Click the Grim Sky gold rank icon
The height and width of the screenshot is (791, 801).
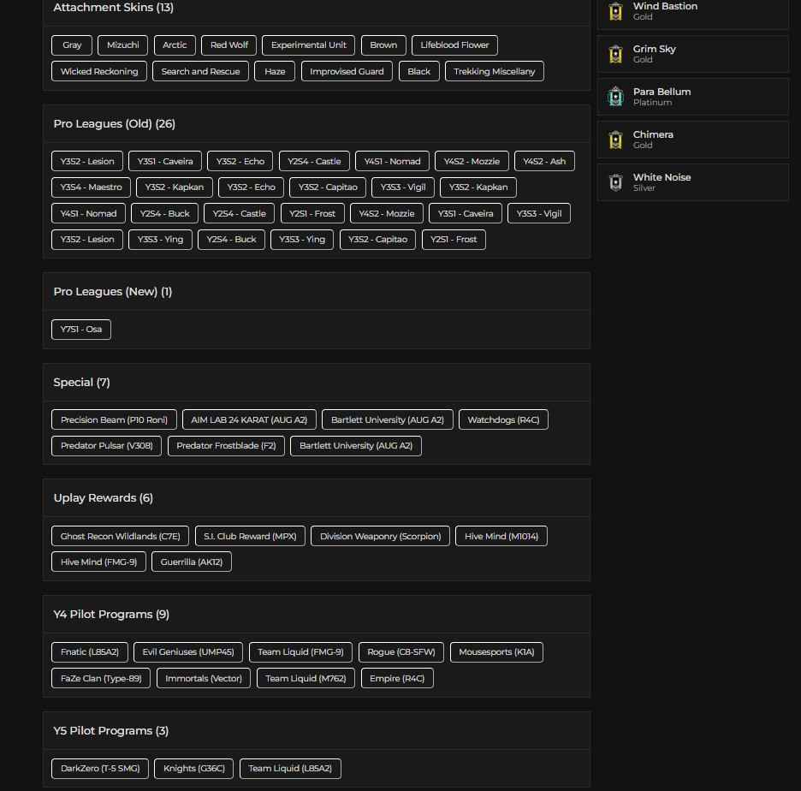coord(614,54)
